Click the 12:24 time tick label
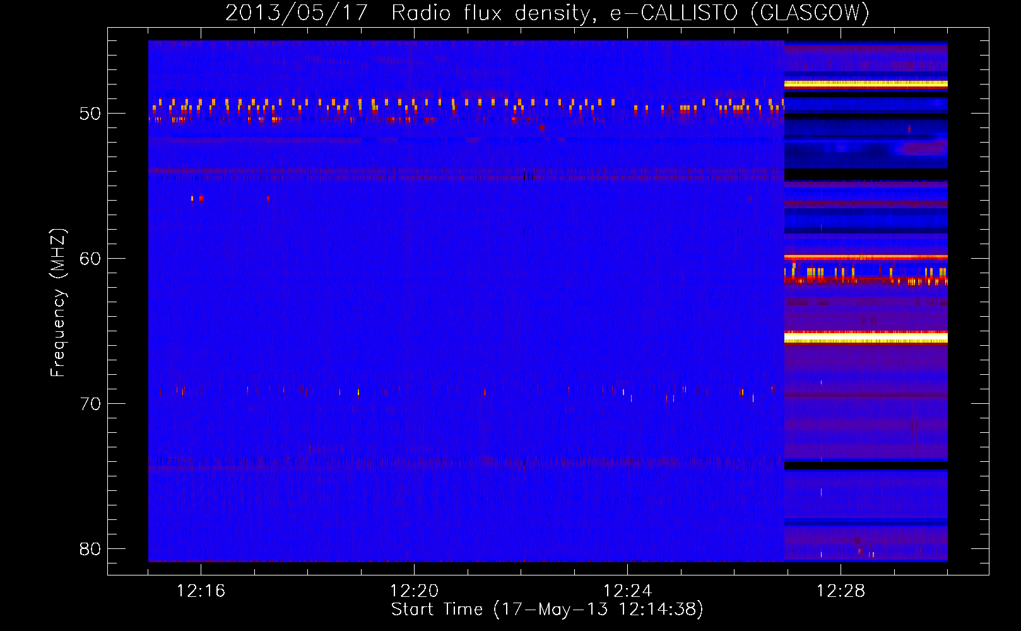This screenshot has width=1021, height=631. point(627,591)
